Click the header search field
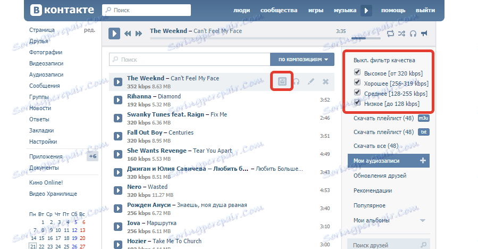This screenshot has height=249, width=478. [146, 10]
